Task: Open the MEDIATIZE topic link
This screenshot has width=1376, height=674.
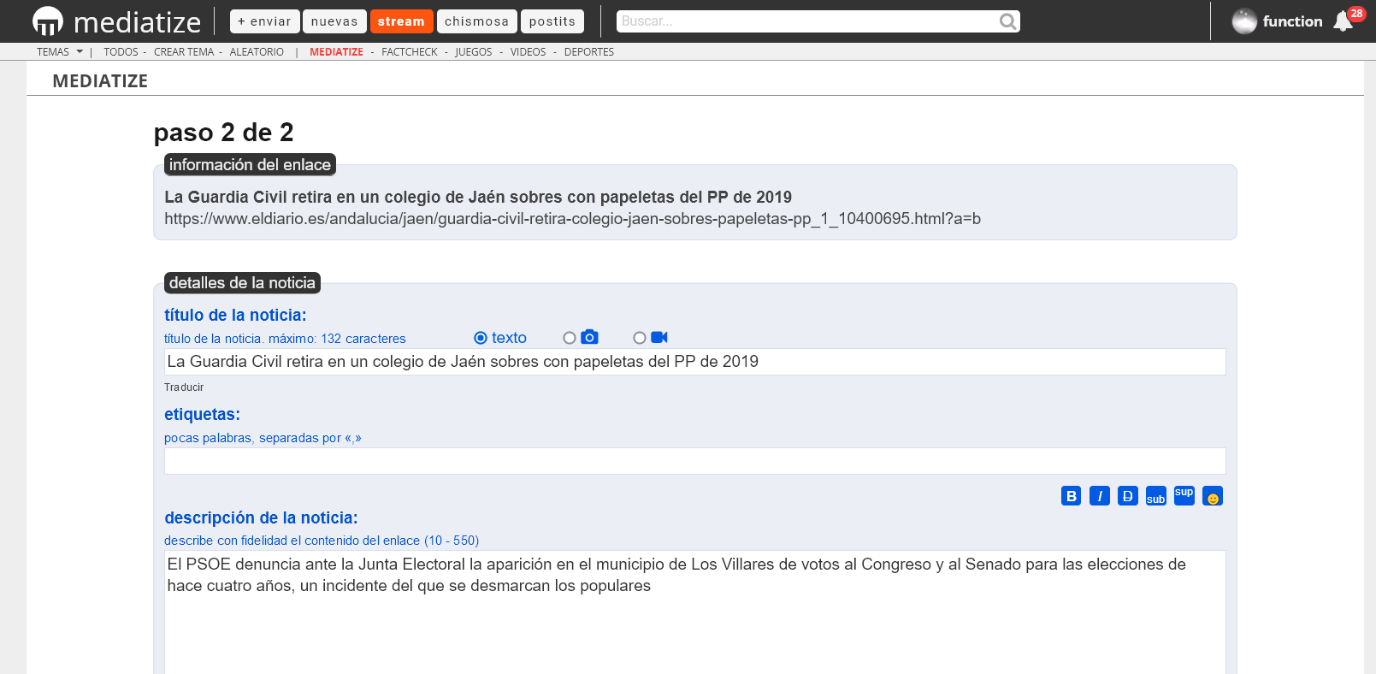Action: coord(336,52)
